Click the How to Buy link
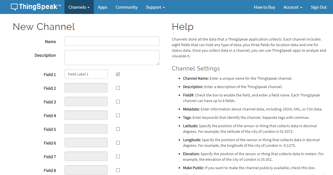 264,7
